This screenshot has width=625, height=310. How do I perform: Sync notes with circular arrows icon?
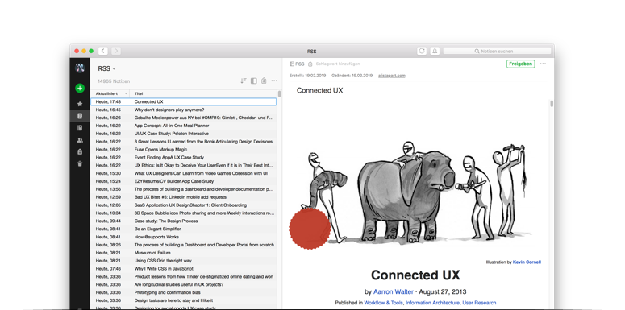[x=422, y=51]
